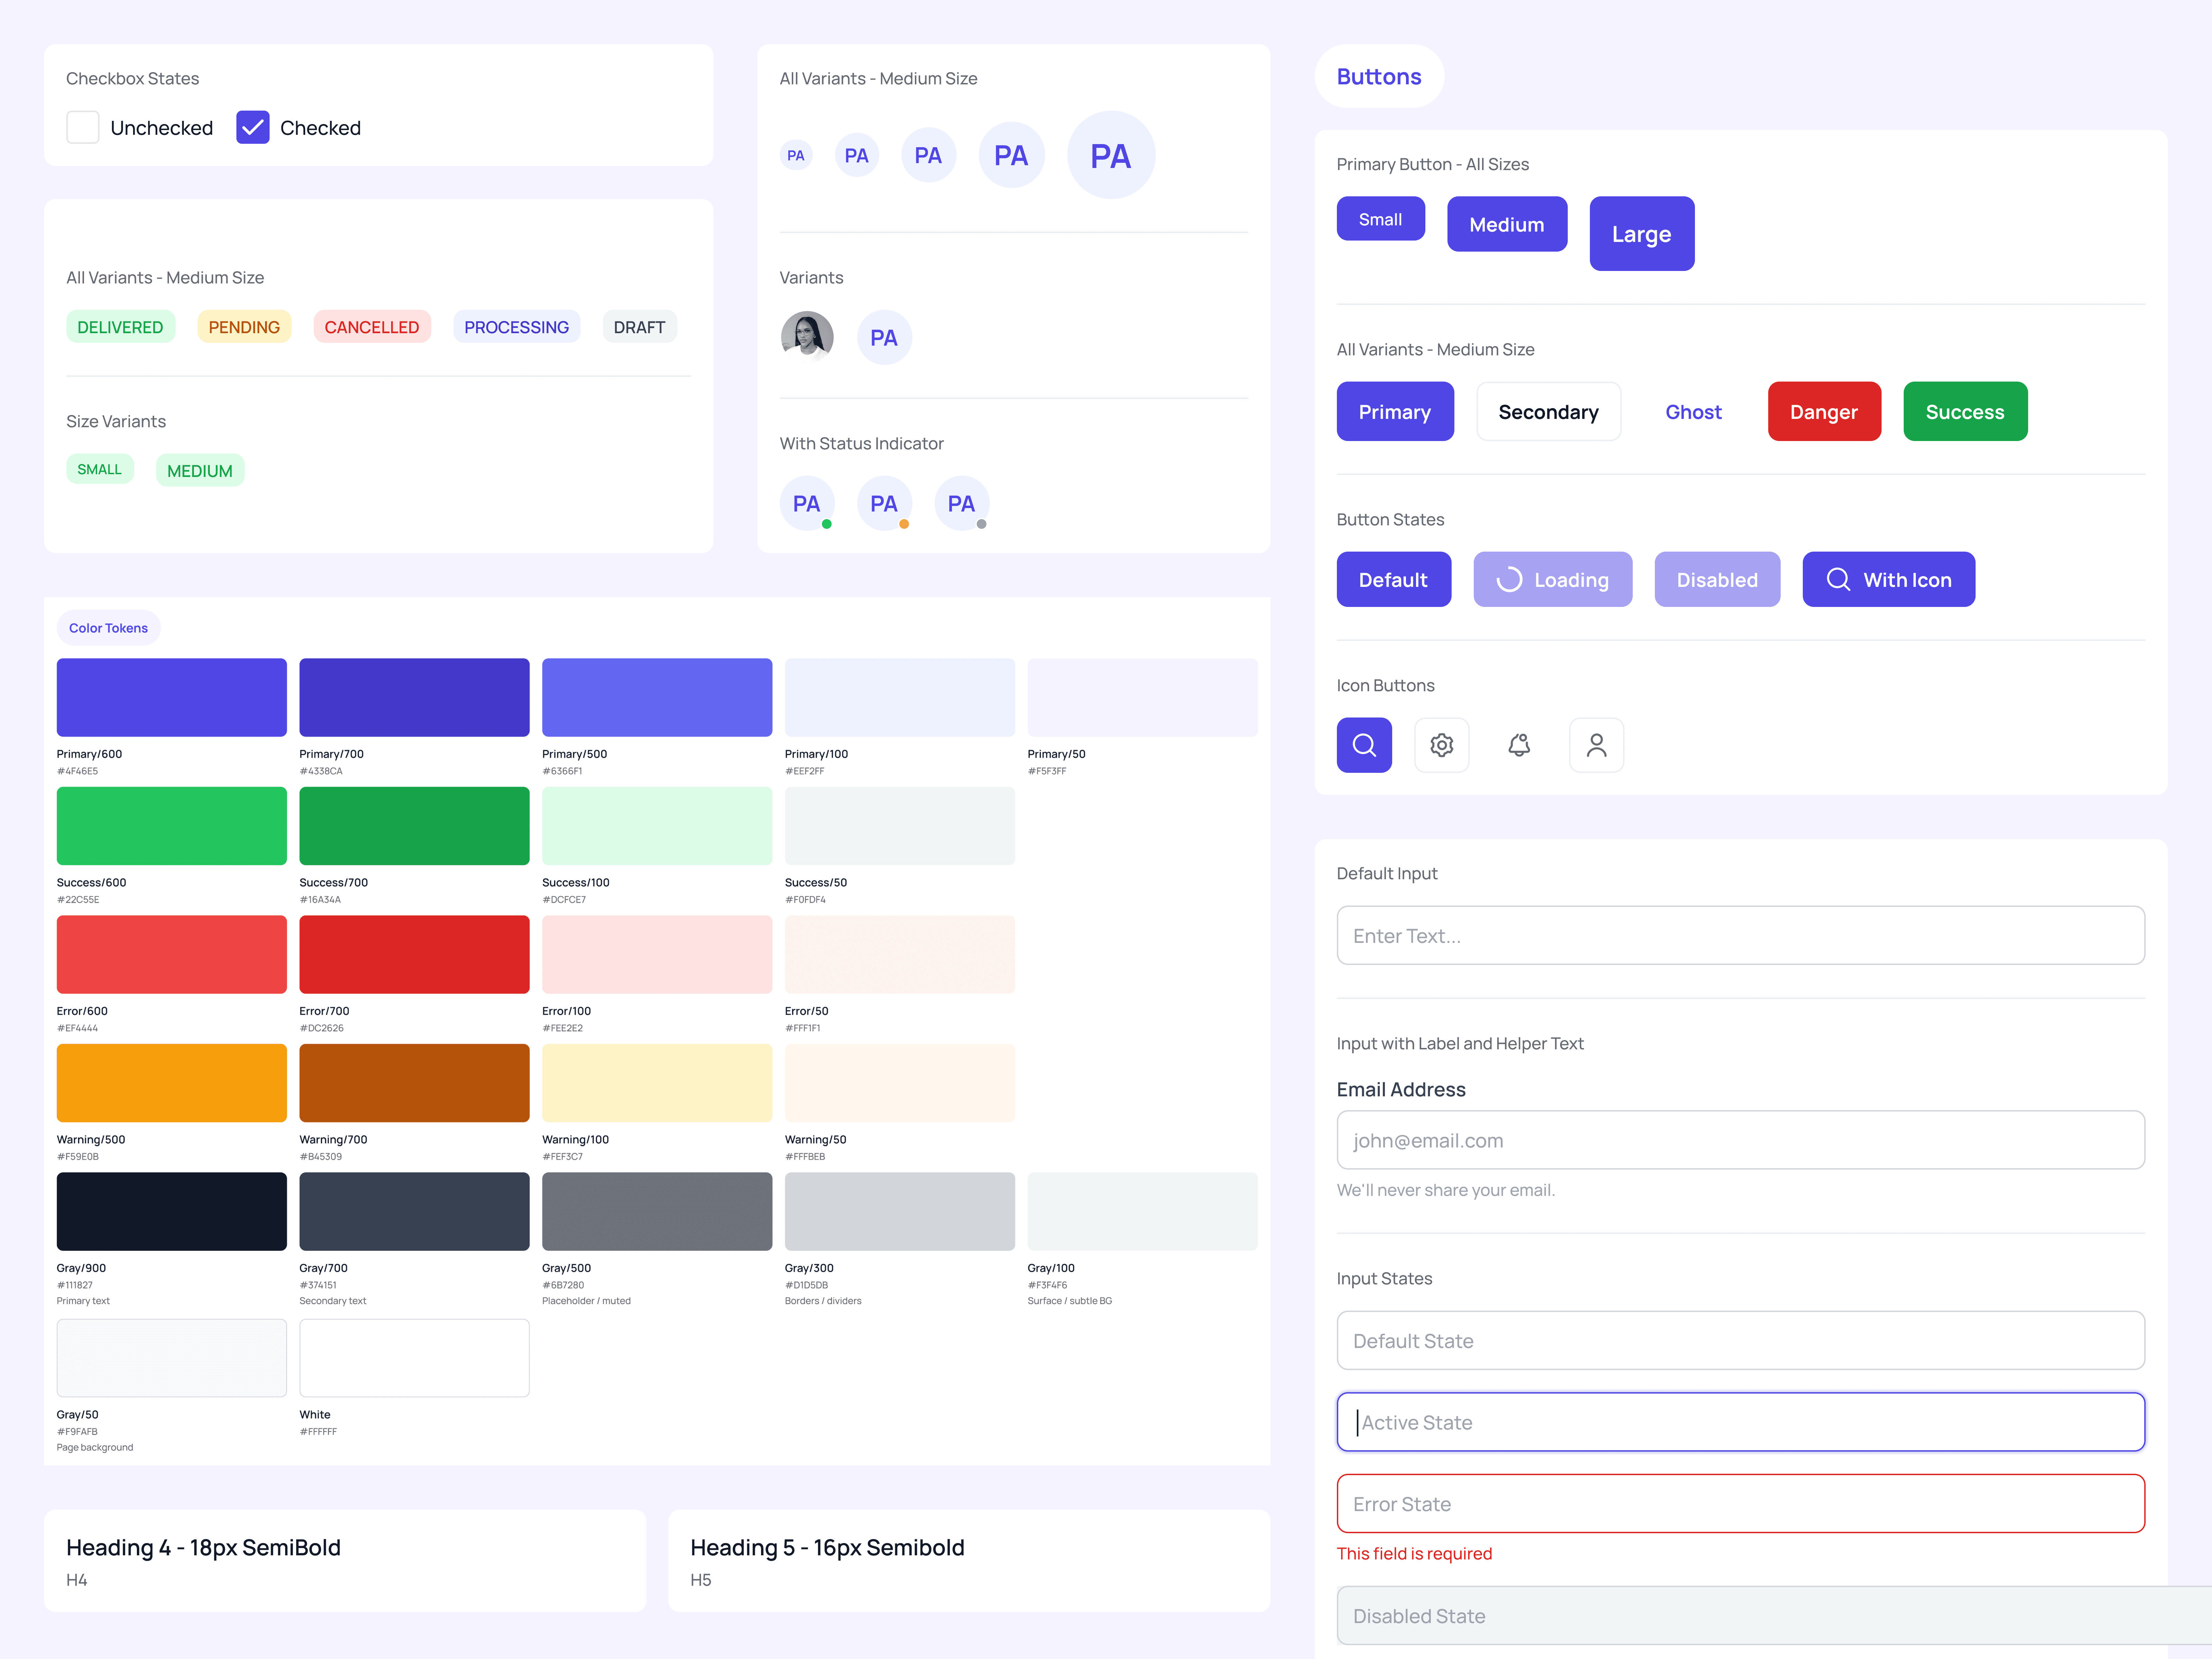This screenshot has width=2212, height=1659.
Task: Select the Primary/600 color swatch
Action: (x=171, y=697)
